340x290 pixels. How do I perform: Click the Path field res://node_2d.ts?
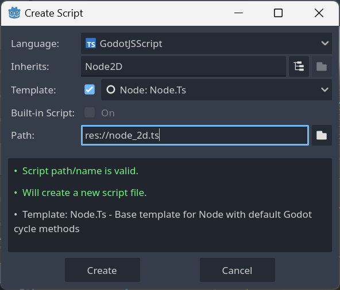tap(195, 135)
